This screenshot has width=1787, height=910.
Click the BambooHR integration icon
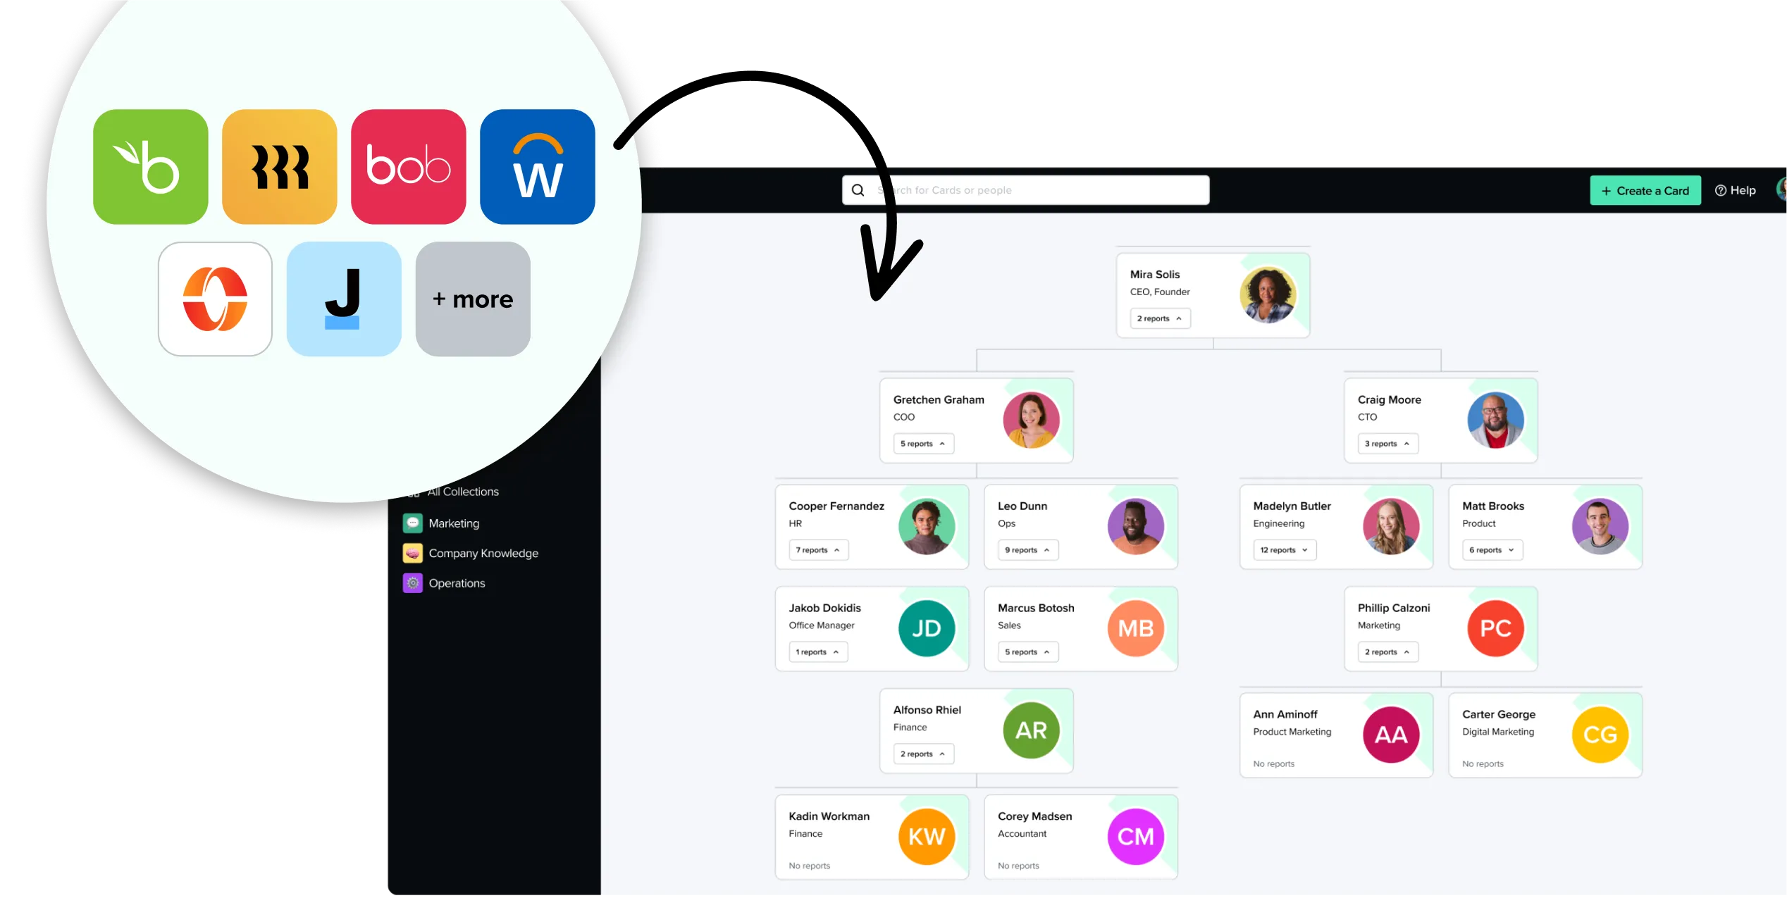point(150,166)
